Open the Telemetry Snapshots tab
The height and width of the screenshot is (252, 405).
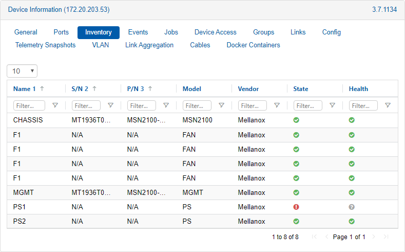pyautogui.click(x=45, y=45)
